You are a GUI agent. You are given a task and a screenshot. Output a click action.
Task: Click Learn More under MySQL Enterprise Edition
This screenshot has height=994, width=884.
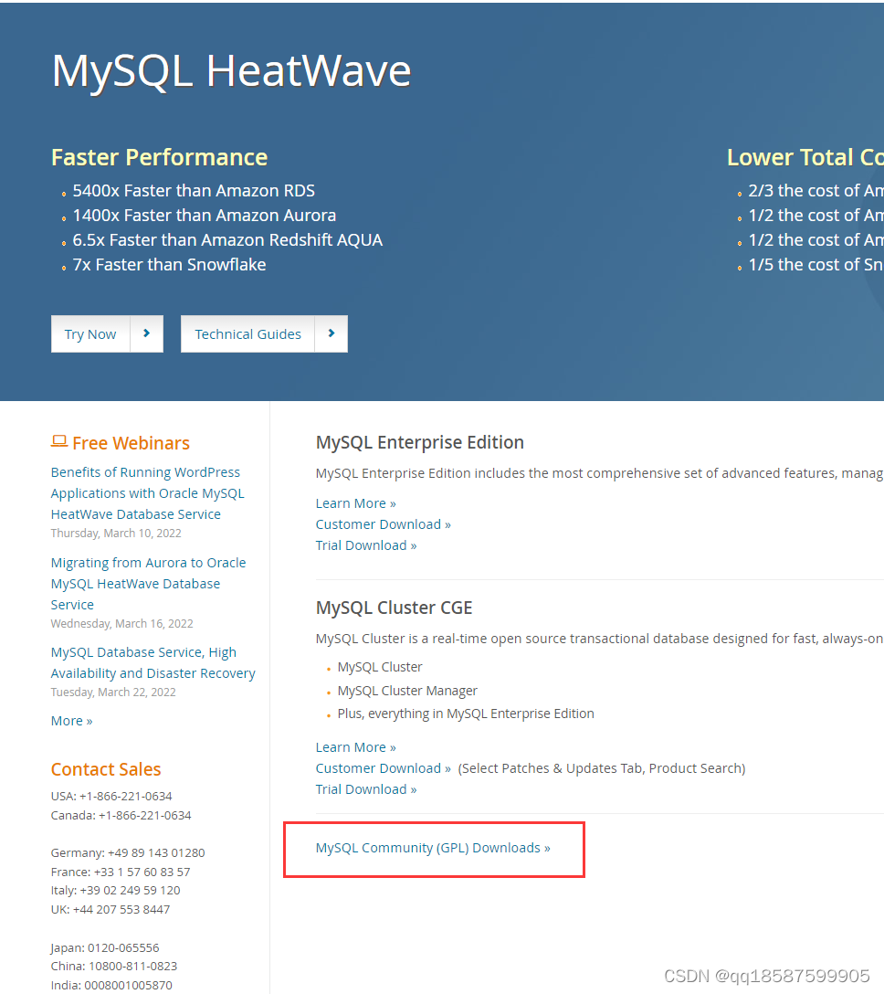[x=355, y=503]
